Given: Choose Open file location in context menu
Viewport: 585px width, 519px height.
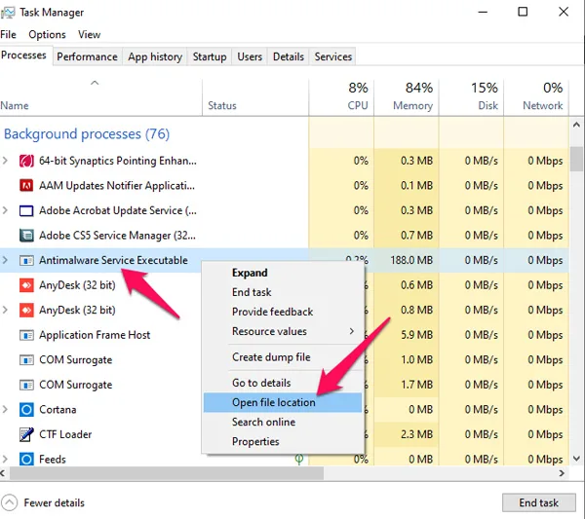Looking at the screenshot, I should pyautogui.click(x=283, y=402).
